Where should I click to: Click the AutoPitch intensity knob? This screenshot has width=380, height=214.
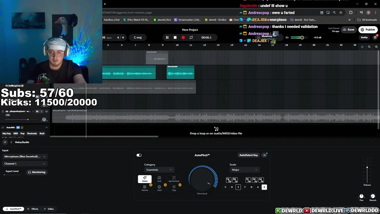[203, 179]
